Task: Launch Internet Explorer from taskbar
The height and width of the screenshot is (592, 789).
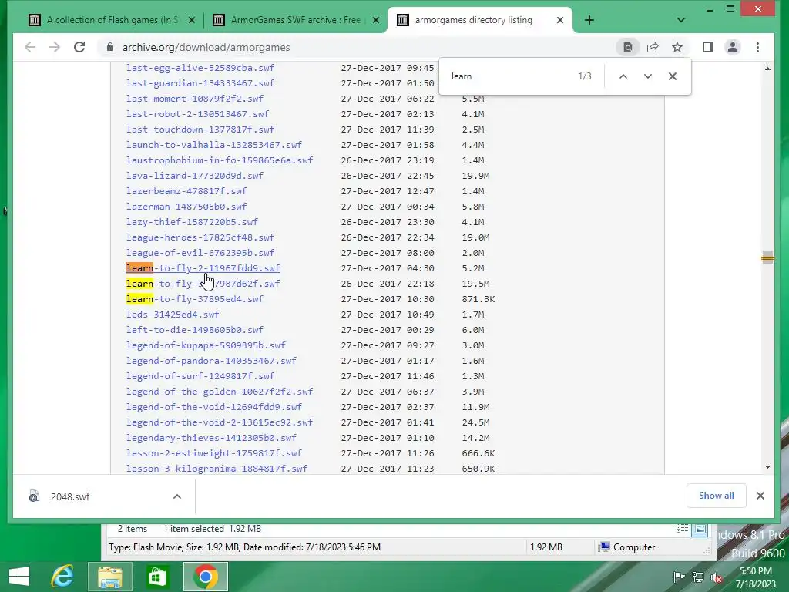Action: (x=63, y=577)
